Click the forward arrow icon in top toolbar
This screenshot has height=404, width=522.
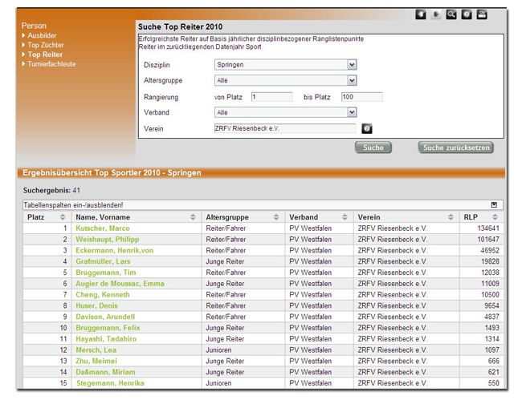click(436, 14)
